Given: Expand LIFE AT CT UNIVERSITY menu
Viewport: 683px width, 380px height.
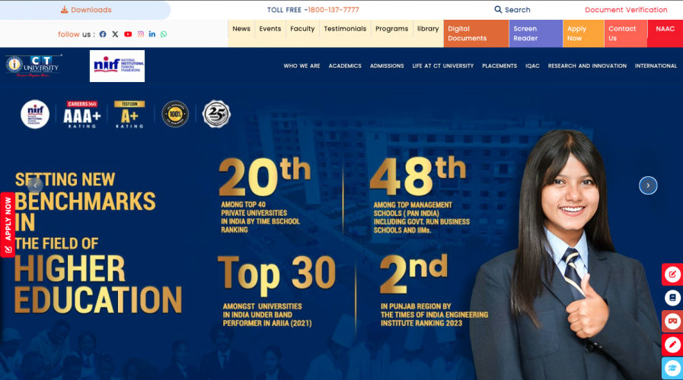Looking at the screenshot, I should click(x=443, y=66).
